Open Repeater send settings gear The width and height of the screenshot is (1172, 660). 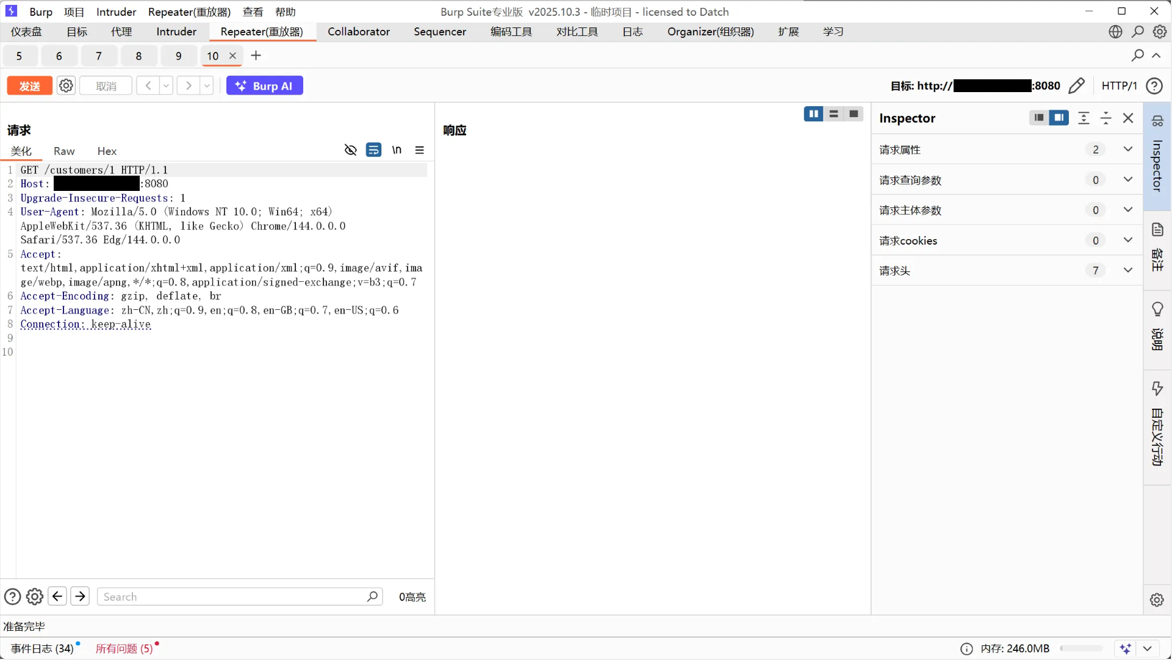66,86
